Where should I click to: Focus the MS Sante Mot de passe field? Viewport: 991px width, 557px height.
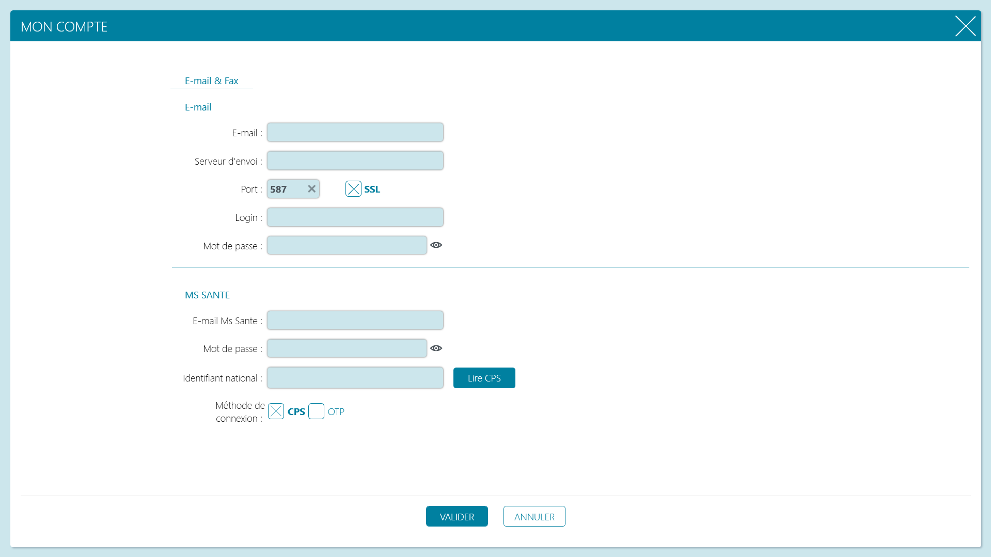(347, 348)
